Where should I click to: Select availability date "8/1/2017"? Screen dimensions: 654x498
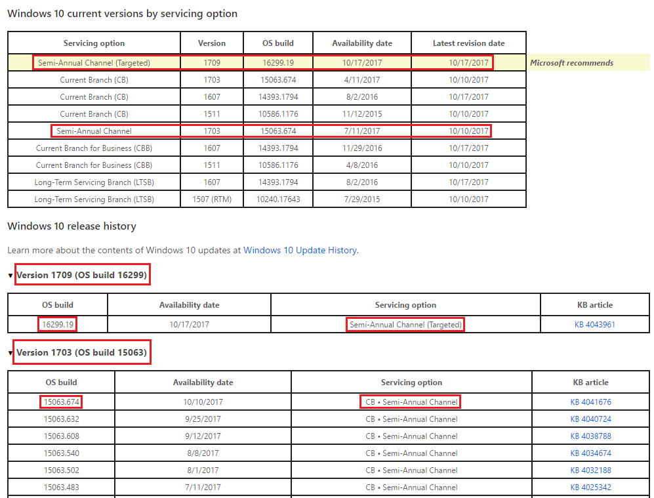pyautogui.click(x=203, y=470)
